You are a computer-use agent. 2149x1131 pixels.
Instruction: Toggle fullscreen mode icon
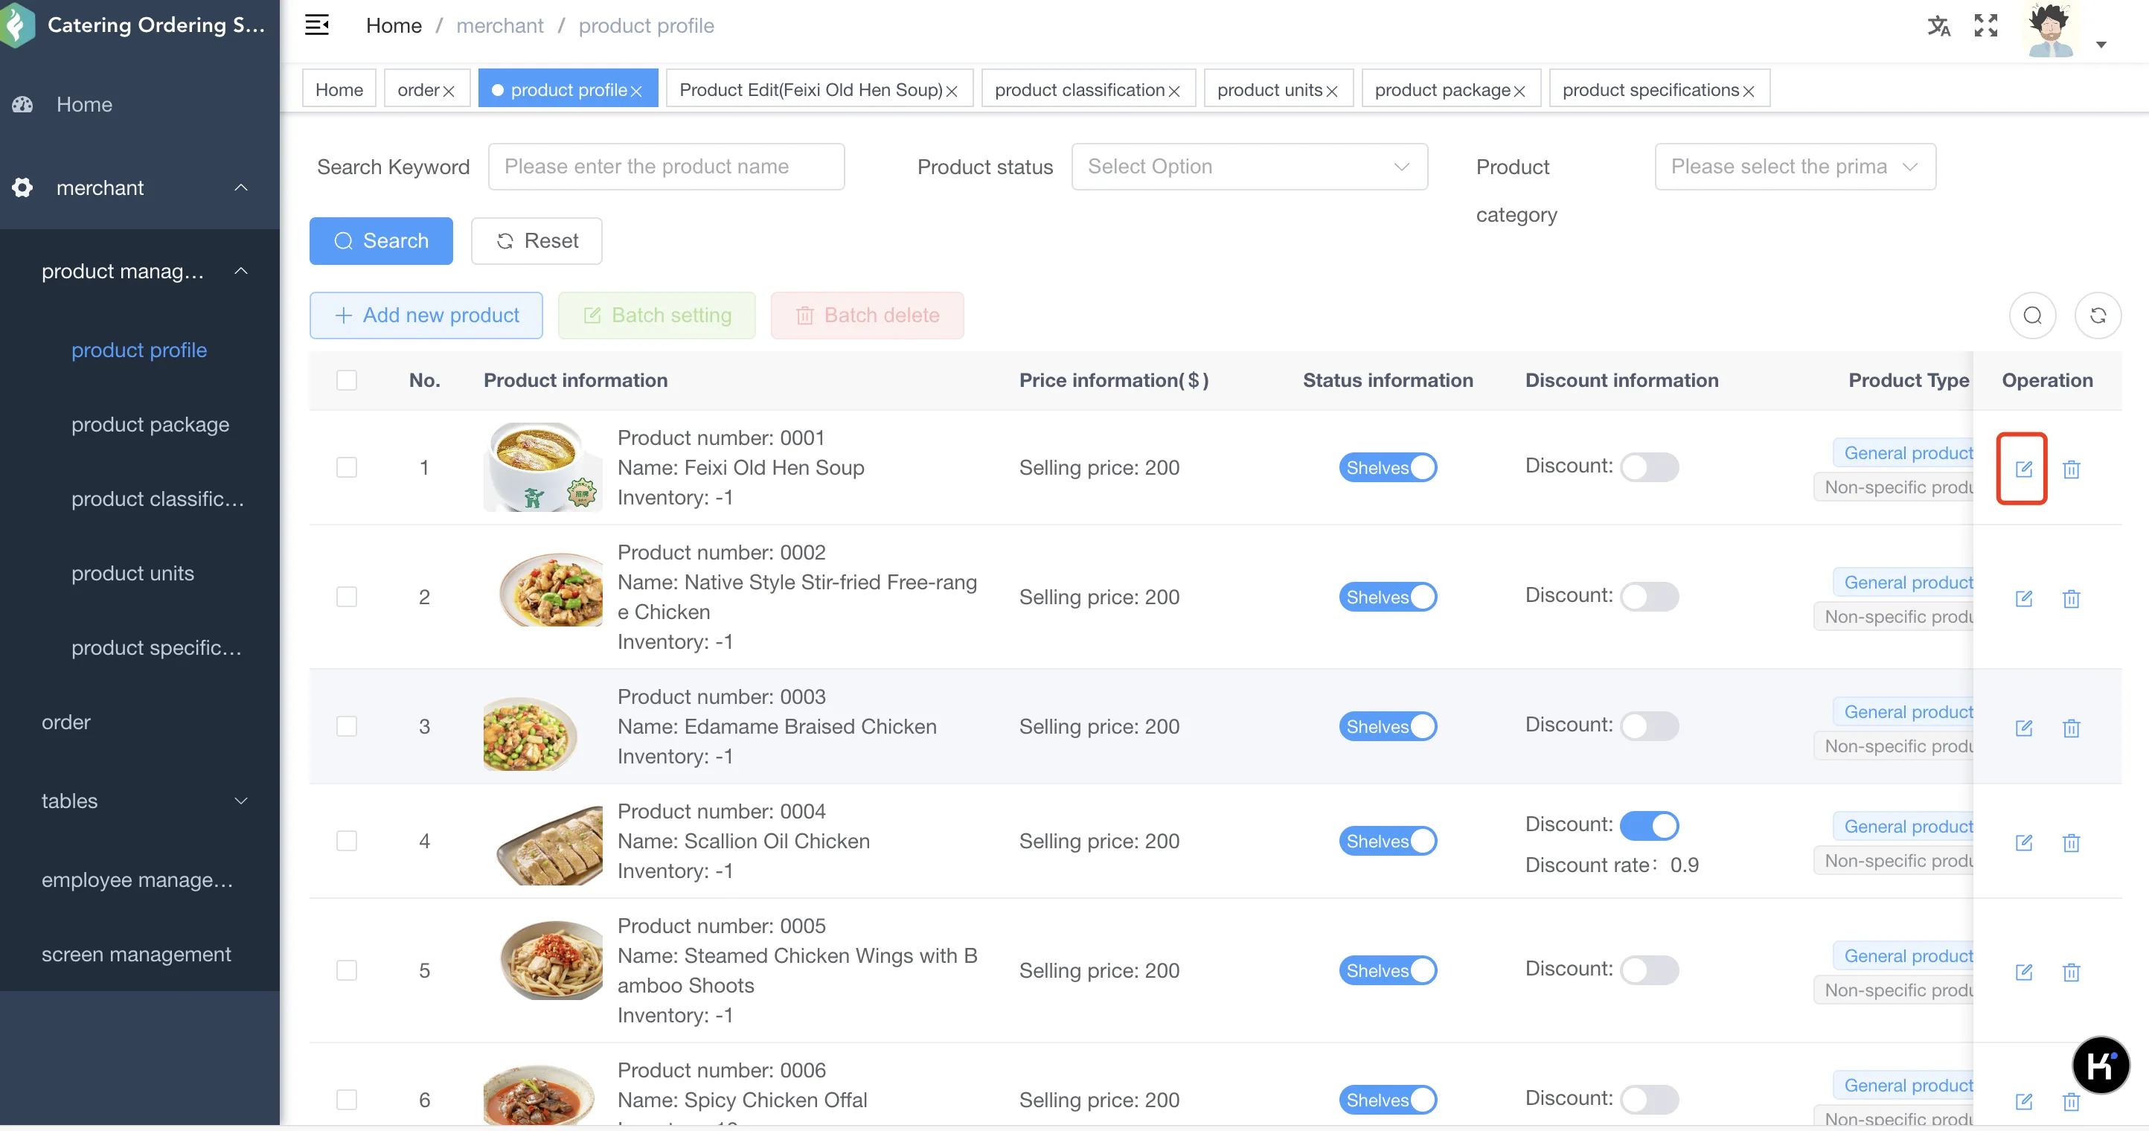click(x=1985, y=26)
